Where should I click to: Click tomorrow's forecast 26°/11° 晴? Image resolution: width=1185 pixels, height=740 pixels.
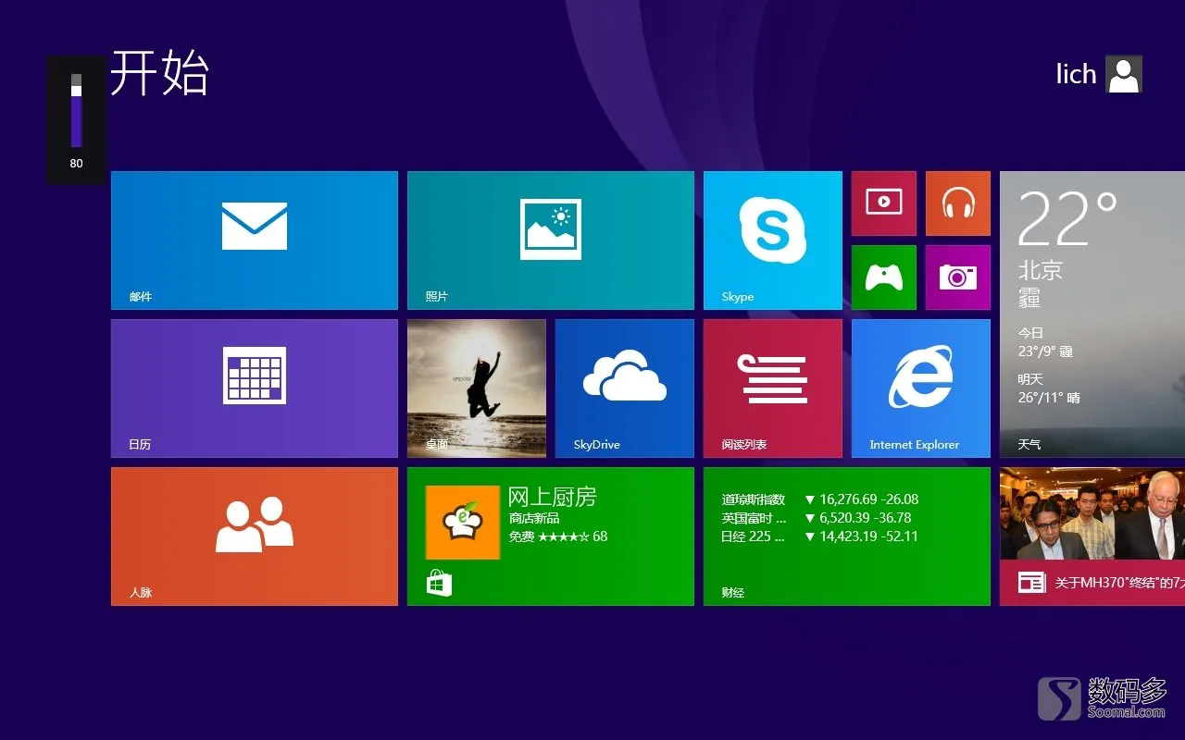click(1049, 398)
